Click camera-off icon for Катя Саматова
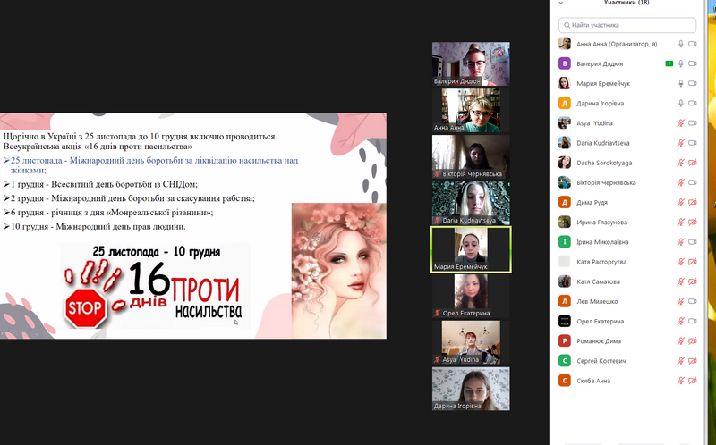 692,281
